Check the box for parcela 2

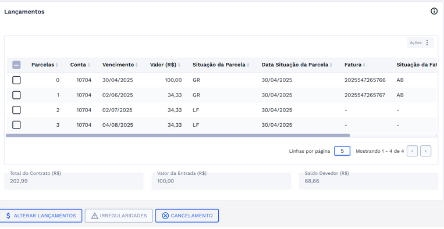[16, 110]
